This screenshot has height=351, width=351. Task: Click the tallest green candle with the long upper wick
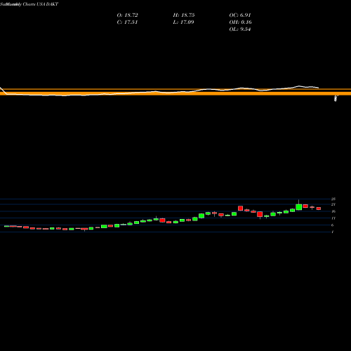[x=298, y=207]
